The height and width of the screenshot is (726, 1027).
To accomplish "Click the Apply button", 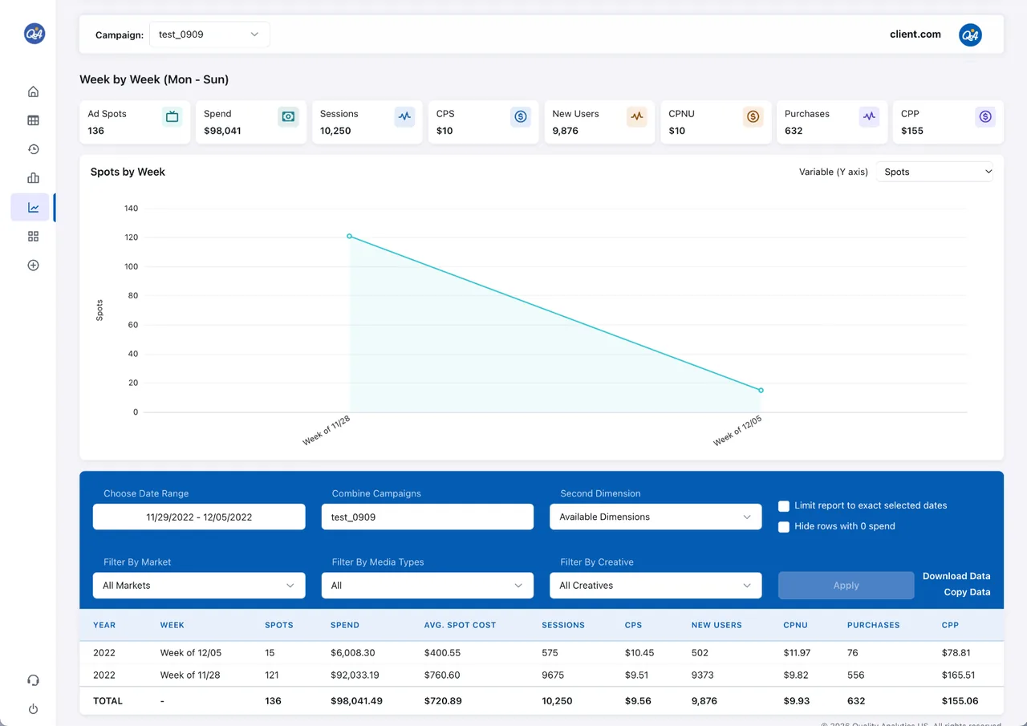I will 846,586.
